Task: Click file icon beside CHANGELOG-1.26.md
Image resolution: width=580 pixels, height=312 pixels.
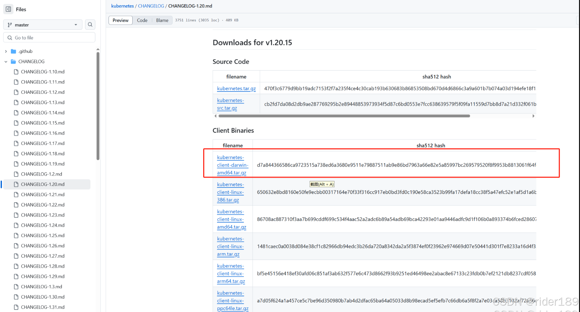Action: point(16,246)
